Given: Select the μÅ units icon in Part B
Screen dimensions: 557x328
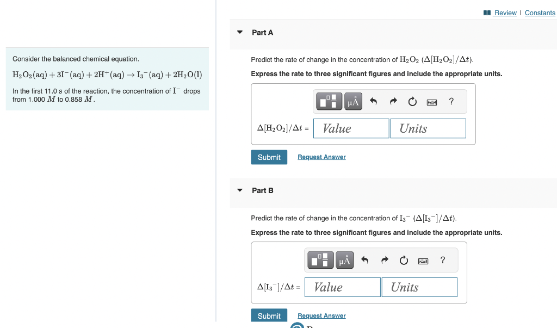Looking at the screenshot, I should point(344,260).
